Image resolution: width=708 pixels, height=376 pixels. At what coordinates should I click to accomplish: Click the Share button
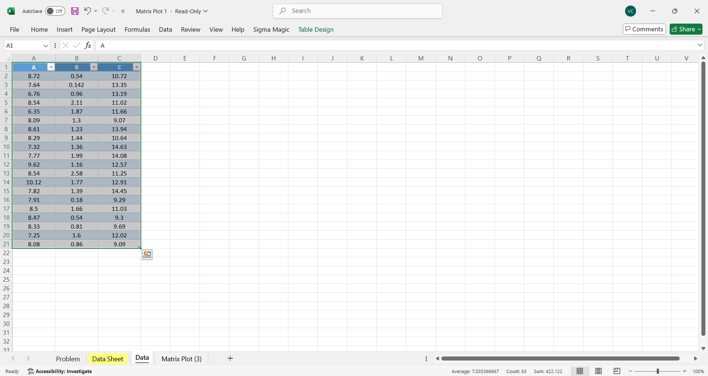[x=686, y=29]
